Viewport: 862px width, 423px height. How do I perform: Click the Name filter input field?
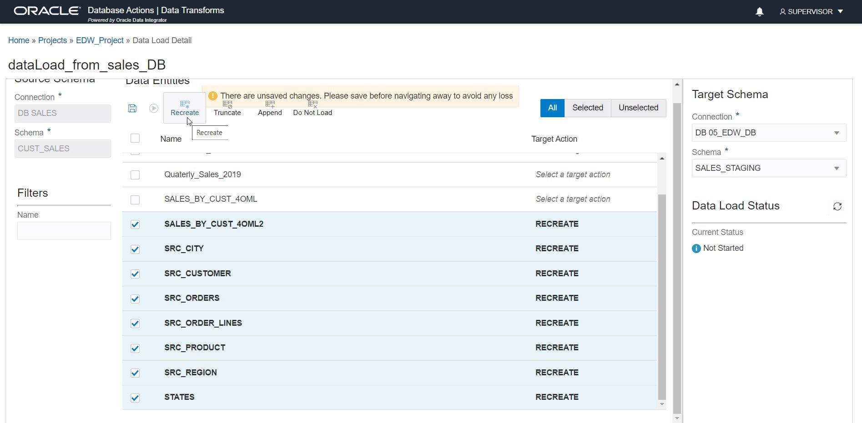click(64, 231)
